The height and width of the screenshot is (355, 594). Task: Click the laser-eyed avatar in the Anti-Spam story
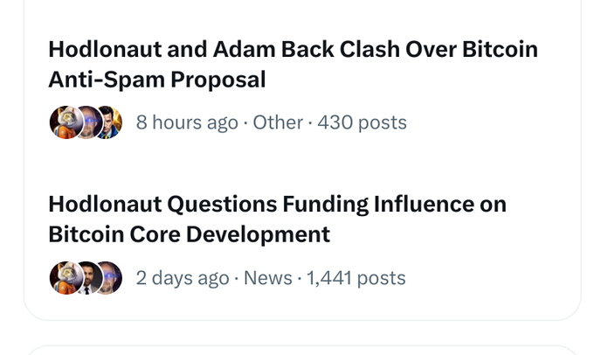86,122
